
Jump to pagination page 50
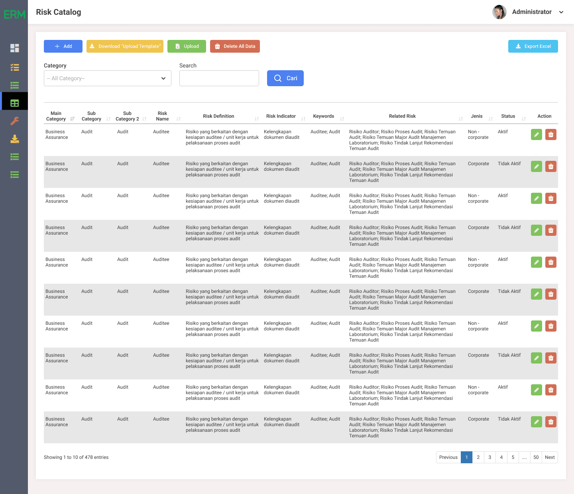[x=536, y=457]
